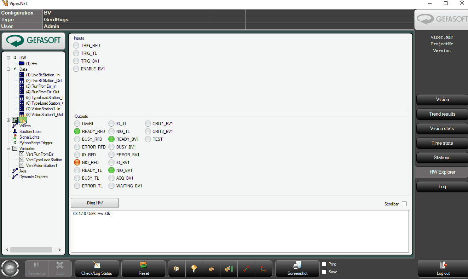
Task: Take a screenshot with Screenshot button
Action: [297, 269]
